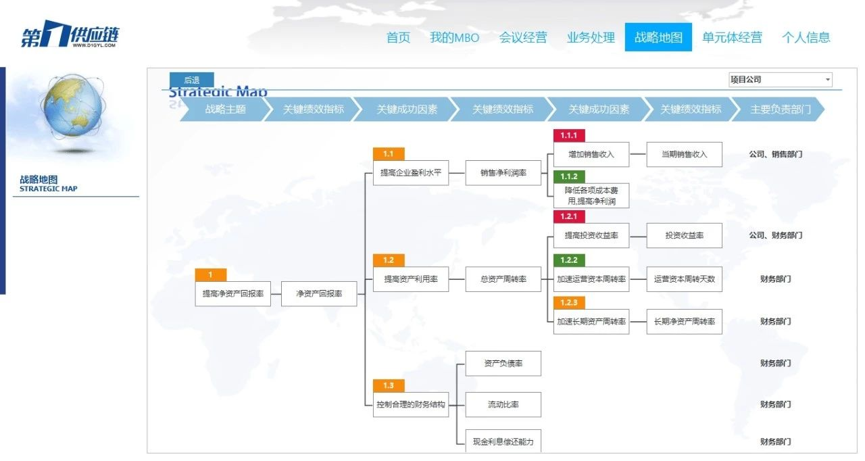Go to the 首页 tab

click(398, 37)
